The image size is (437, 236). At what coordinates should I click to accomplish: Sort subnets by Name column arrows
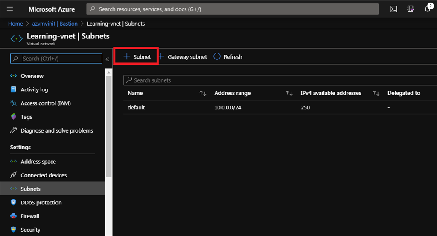click(203, 93)
